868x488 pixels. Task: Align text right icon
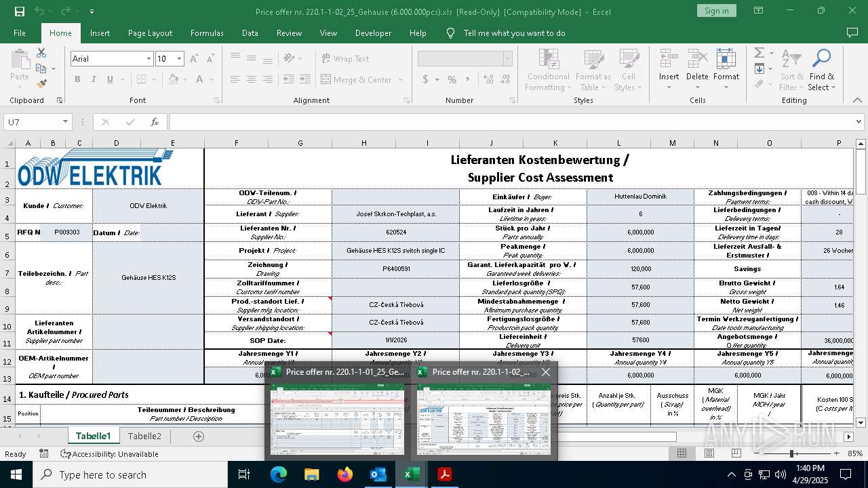(268, 79)
